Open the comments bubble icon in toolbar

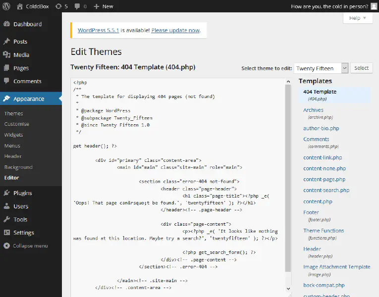click(77, 6)
